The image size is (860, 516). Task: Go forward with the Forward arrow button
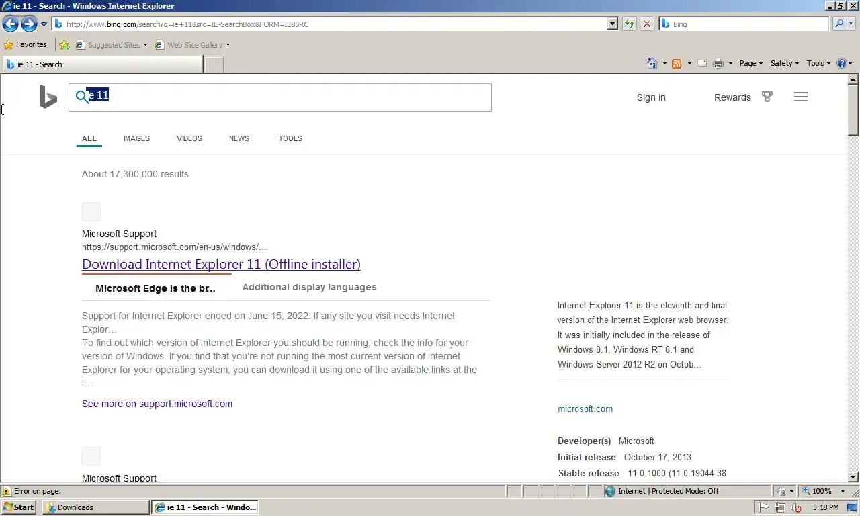click(29, 24)
